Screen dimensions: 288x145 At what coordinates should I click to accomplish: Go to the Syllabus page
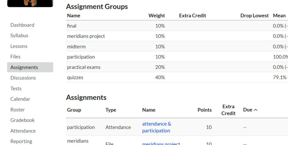19,36
